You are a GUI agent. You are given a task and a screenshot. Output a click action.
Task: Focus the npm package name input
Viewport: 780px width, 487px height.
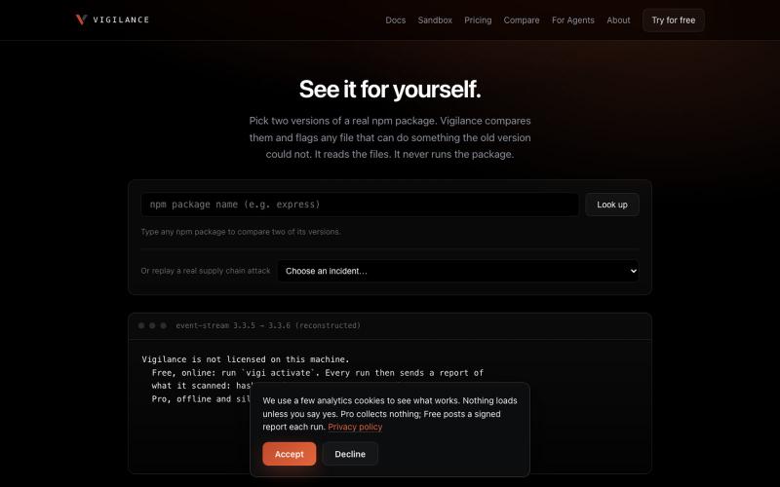tap(360, 205)
